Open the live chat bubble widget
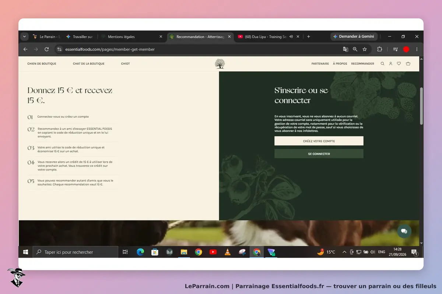Image resolution: width=442 pixels, height=294 pixels. point(404,231)
